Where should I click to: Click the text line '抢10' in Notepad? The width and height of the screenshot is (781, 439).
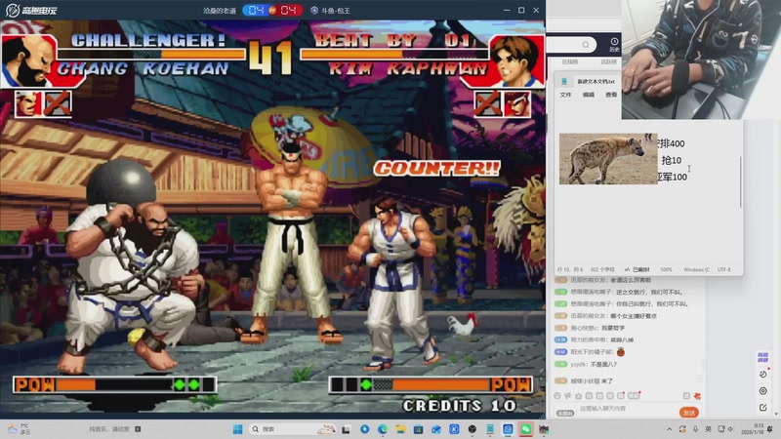(x=672, y=160)
